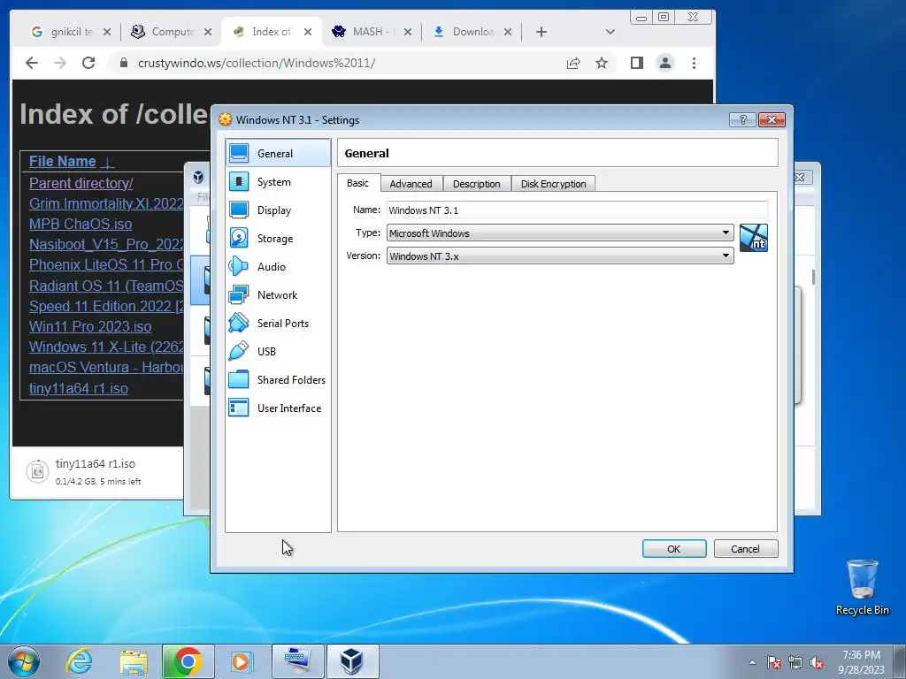Open the tiny11a64 r1.iso link
906x679 pixels.
[x=79, y=389]
